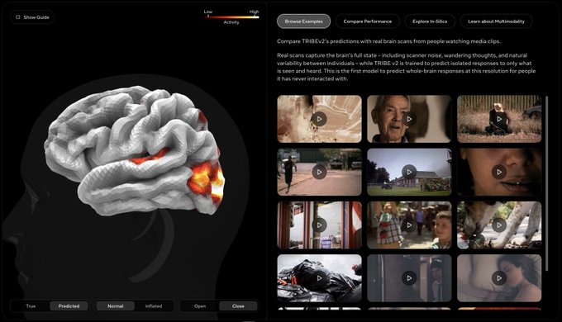Select the Normal brain surface option

click(116, 305)
